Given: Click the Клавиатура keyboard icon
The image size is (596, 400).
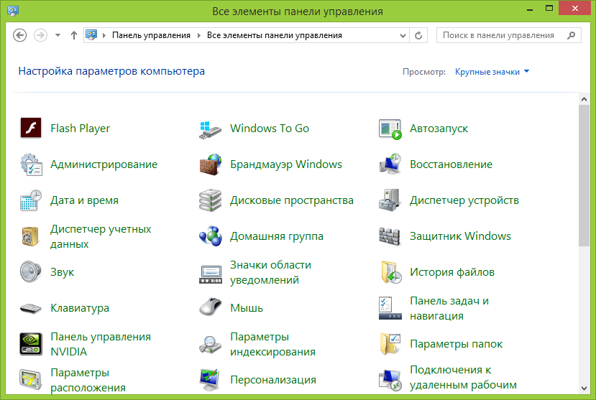Looking at the screenshot, I should (31, 308).
